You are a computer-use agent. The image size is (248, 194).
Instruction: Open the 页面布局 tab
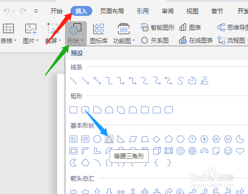point(112,11)
